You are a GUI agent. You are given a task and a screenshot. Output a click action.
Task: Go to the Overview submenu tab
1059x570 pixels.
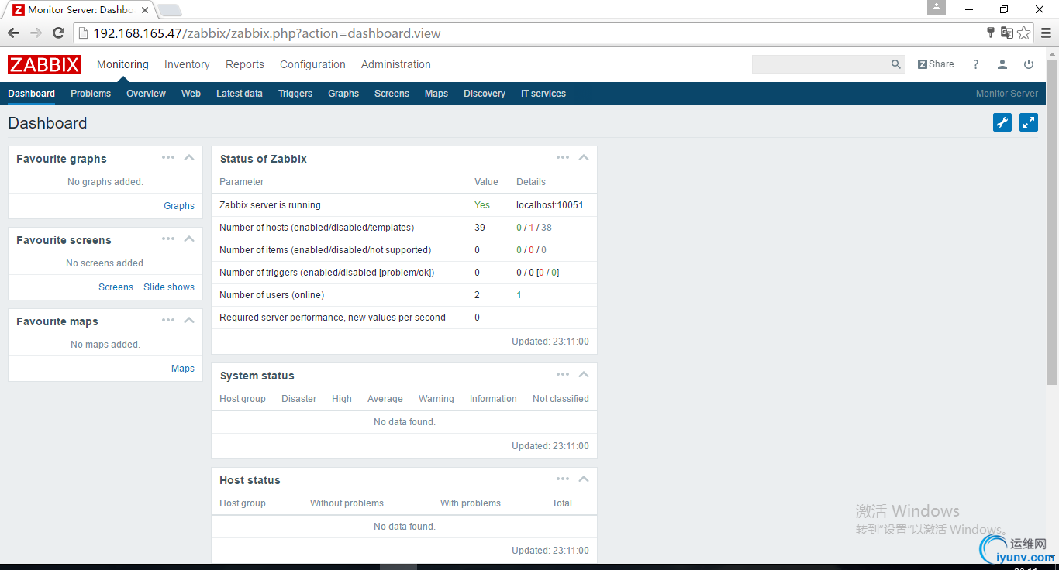point(146,94)
